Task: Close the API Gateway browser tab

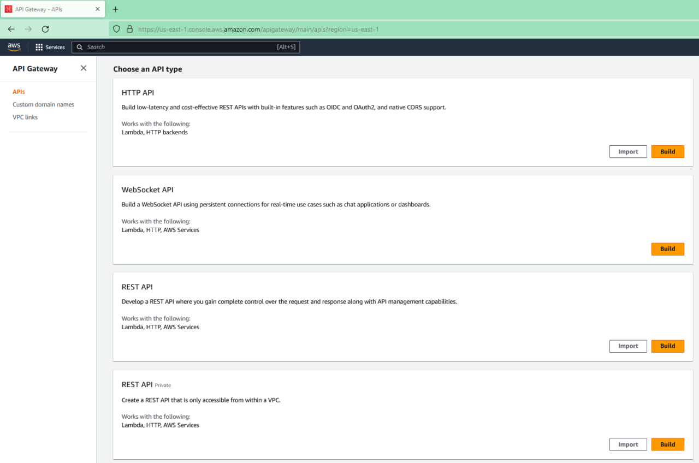Action: tap(98, 9)
